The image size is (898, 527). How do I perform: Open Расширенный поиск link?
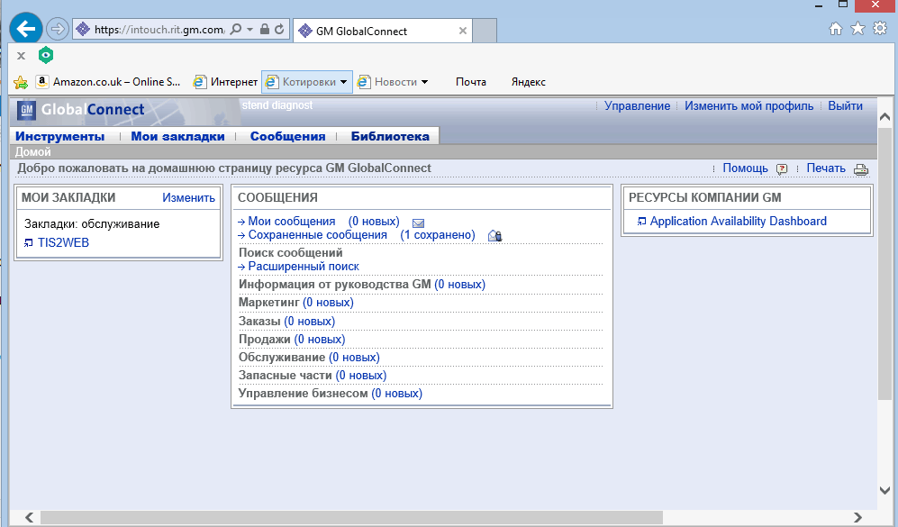pos(304,267)
